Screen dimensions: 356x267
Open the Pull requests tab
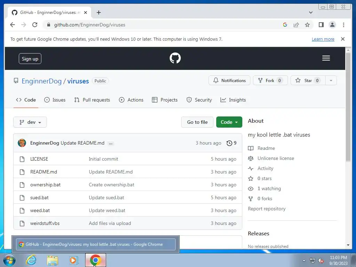click(x=92, y=100)
